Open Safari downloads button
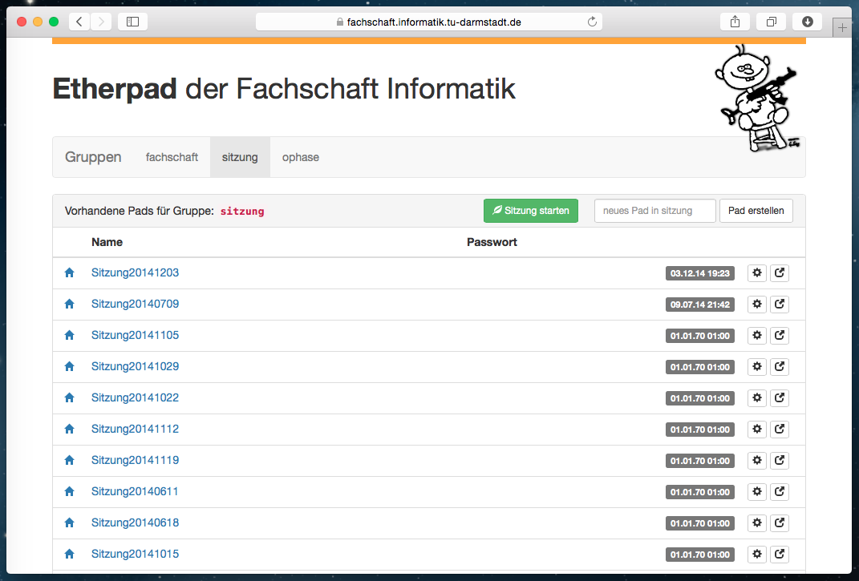The image size is (859, 581). click(807, 22)
